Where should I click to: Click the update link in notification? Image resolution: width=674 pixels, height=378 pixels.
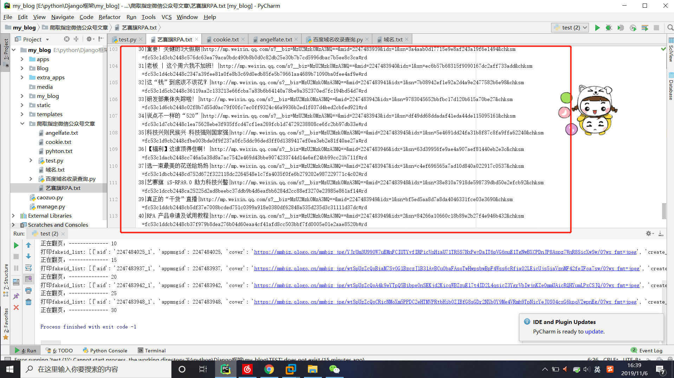(594, 331)
